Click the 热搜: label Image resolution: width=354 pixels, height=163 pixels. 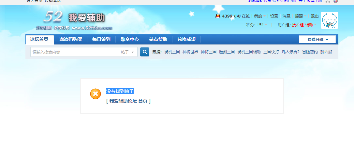(x=157, y=52)
